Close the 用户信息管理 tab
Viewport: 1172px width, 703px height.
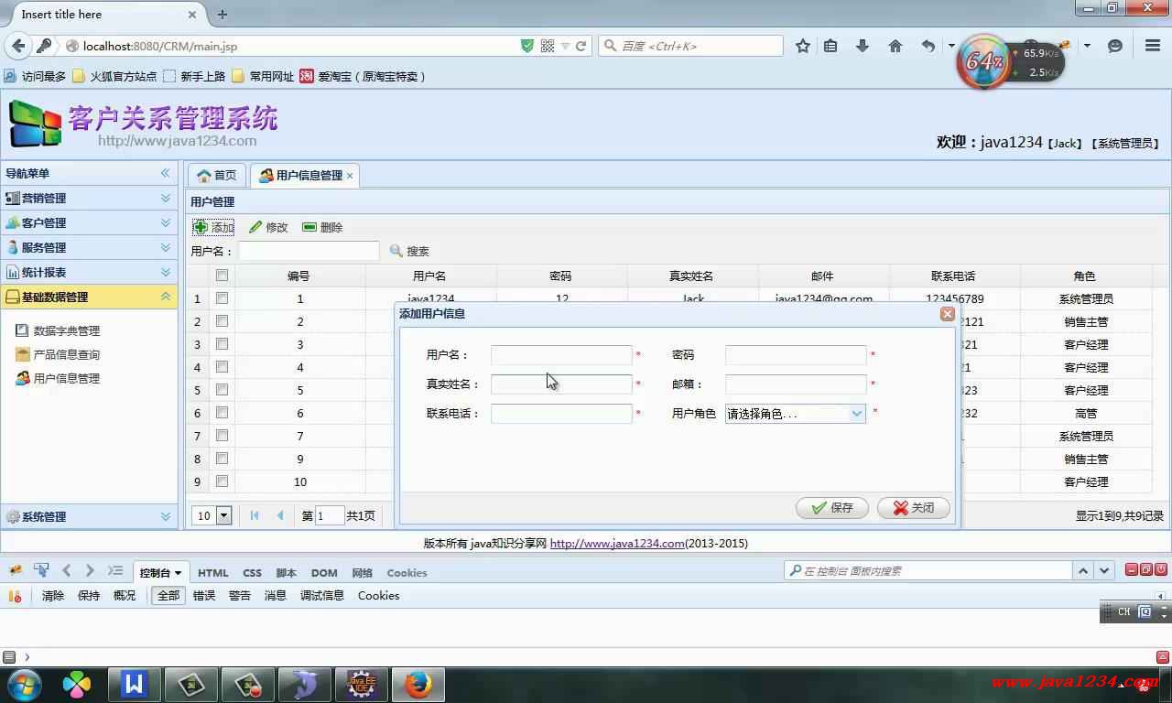pos(350,176)
